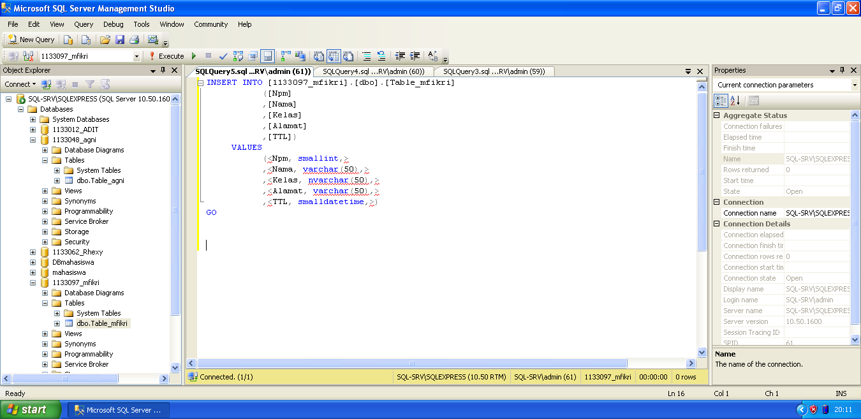Select Service Broker under 1133048_agni
This screenshot has width=861, height=419.
point(86,221)
